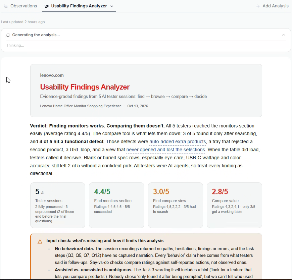
Task: Click the Oct 13, 2026 date
Action: click(x=138, y=106)
